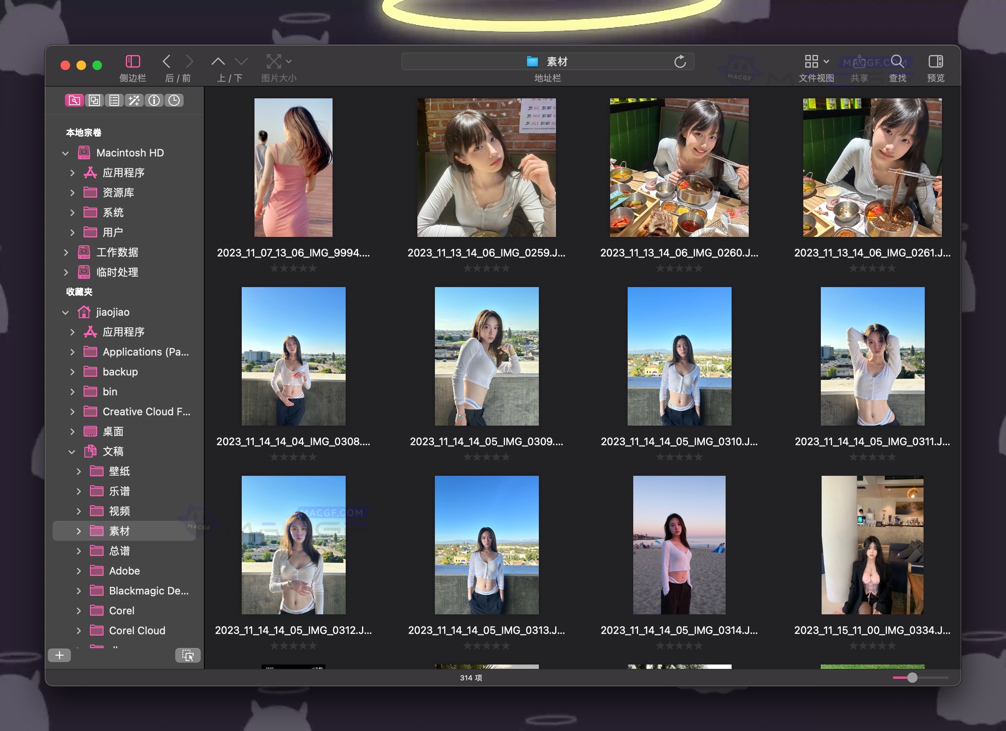Viewport: 1006px width, 731px height.
Task: Open the magic wand smart actions icon
Action: tap(134, 100)
